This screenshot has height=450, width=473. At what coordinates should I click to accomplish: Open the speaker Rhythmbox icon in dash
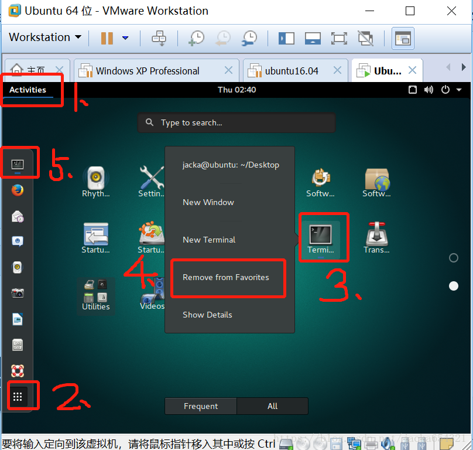click(x=18, y=267)
